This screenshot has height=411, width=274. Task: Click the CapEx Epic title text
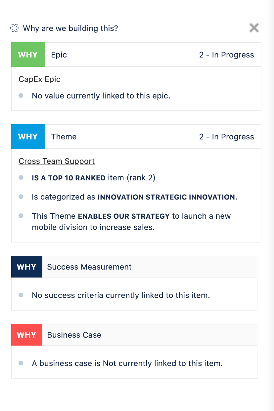point(39,79)
